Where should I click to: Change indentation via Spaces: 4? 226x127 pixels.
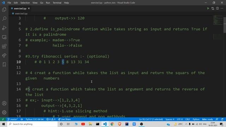tap(170, 119)
